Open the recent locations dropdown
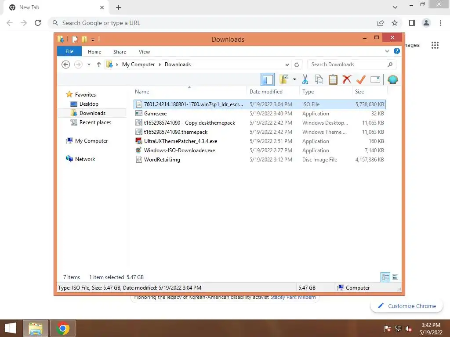450x337 pixels. [89, 65]
